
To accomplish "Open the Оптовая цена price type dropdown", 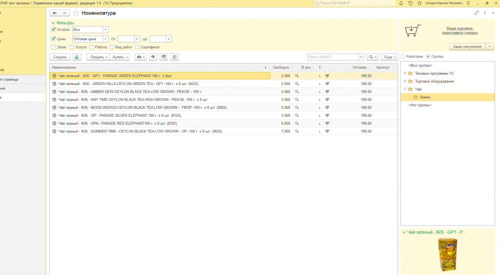I will click(105, 39).
